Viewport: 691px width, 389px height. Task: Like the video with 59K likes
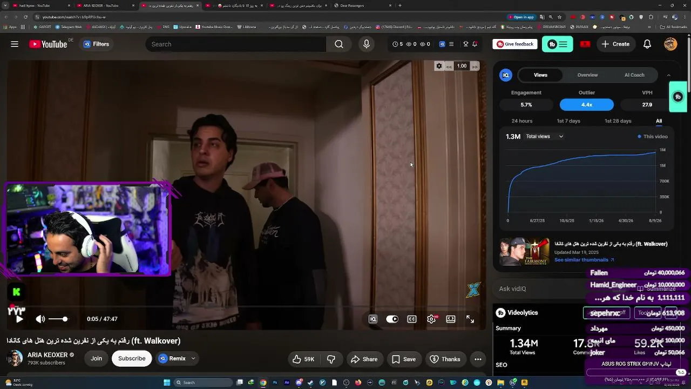304,359
